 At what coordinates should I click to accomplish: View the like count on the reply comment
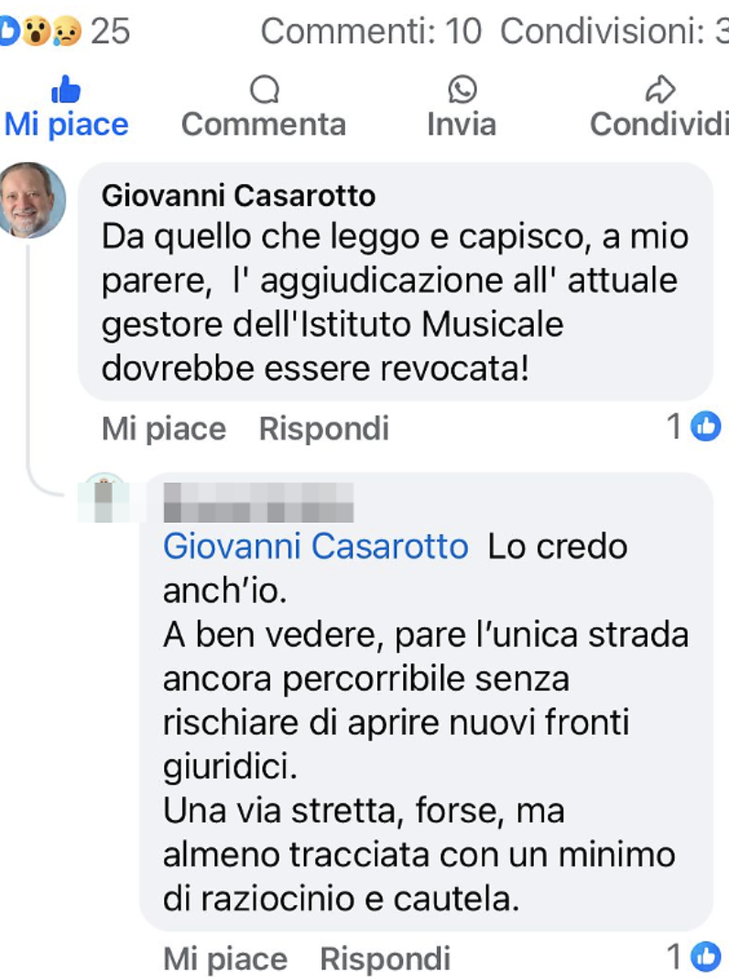point(693,956)
